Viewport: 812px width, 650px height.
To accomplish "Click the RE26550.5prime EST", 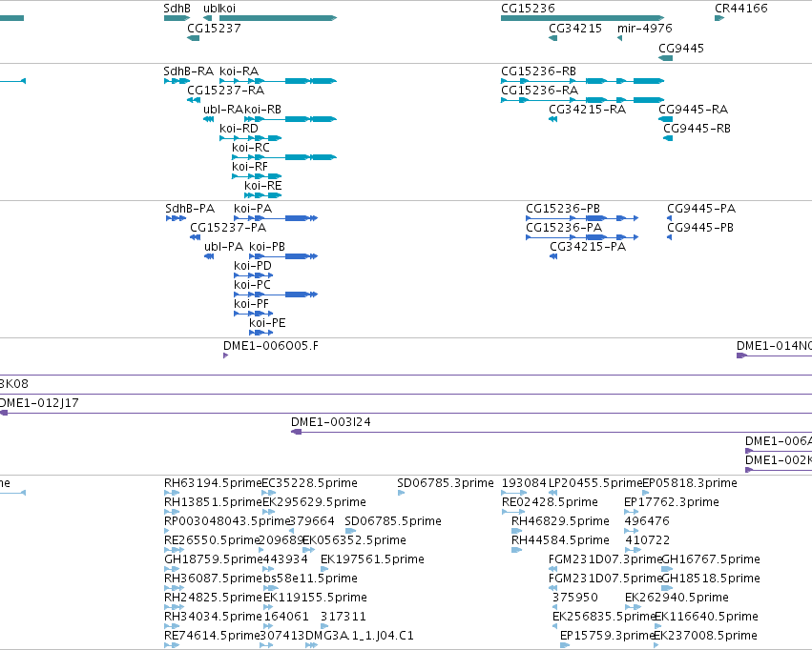I will [174, 550].
